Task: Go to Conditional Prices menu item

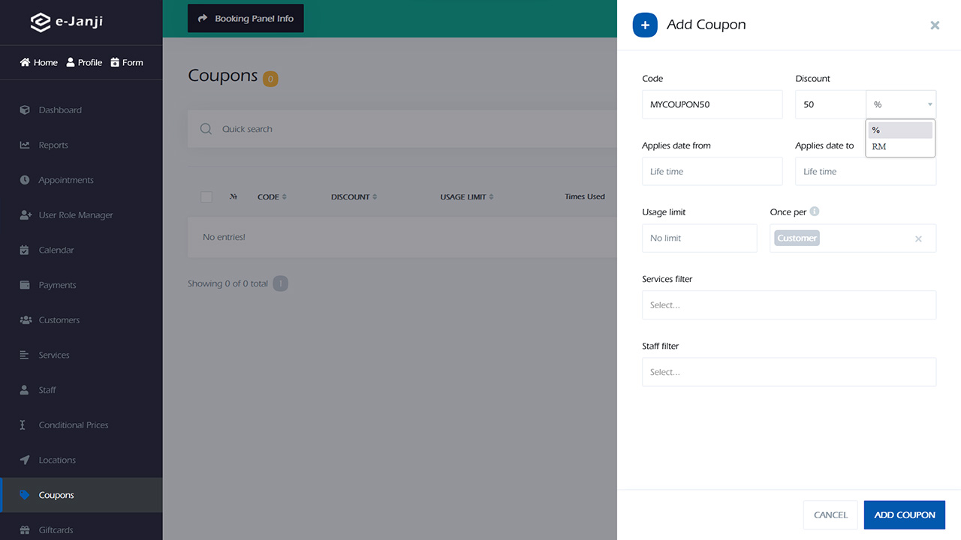Action: tap(74, 425)
